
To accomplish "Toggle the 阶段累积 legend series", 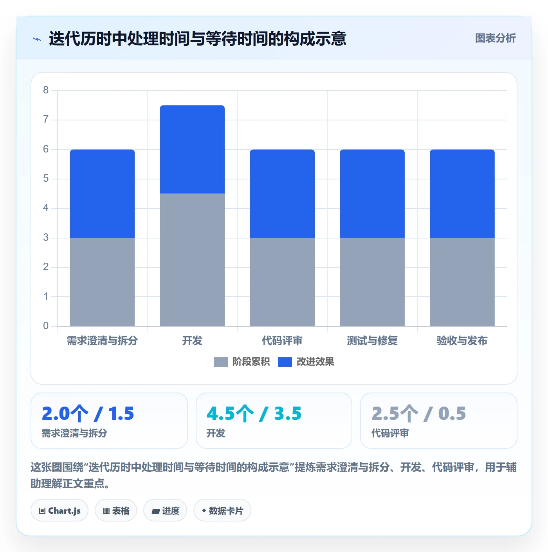I will pos(242,362).
